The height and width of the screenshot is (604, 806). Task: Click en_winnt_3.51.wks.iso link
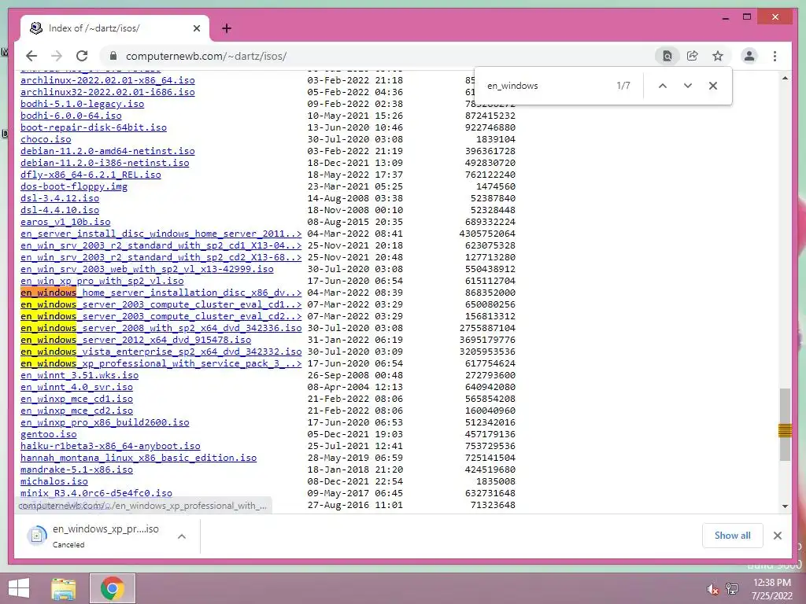79,375
